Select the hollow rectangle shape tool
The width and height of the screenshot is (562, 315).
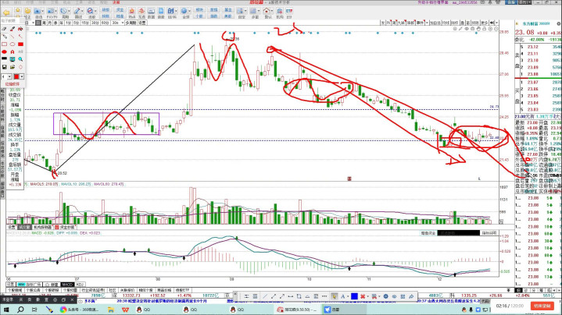tap(5, 44)
